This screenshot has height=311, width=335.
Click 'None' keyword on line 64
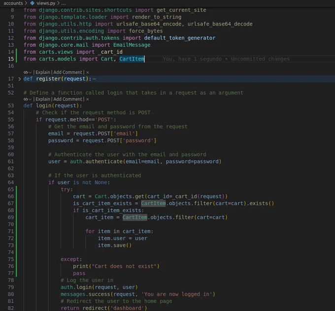point(101,182)
